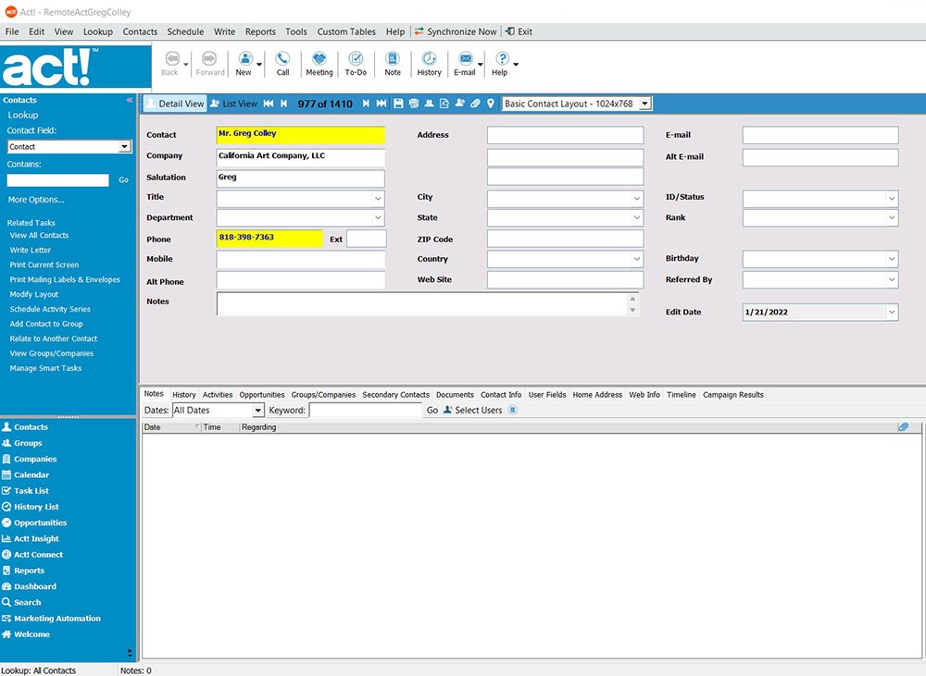Open the ID/Status dropdown
Image resolution: width=926 pixels, height=676 pixels.
[x=892, y=199]
